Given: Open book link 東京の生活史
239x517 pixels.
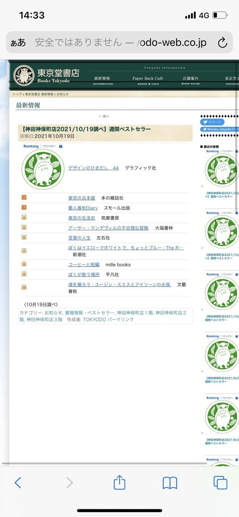Looking at the screenshot, I should pyautogui.click(x=82, y=218).
